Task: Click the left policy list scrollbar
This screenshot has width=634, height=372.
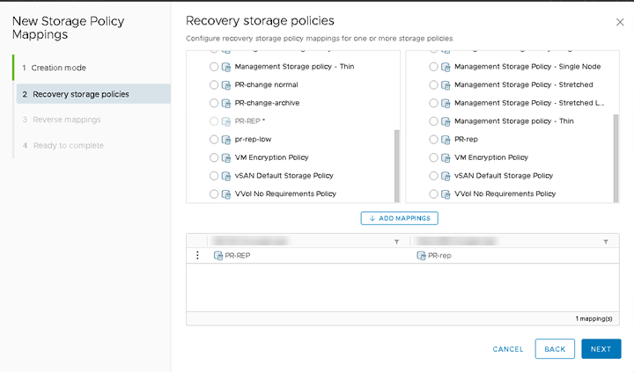Action: click(396, 165)
